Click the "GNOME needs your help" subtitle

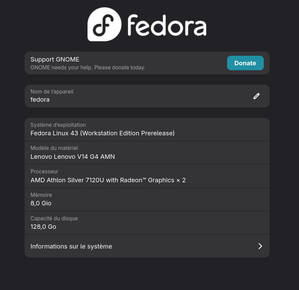(x=88, y=67)
